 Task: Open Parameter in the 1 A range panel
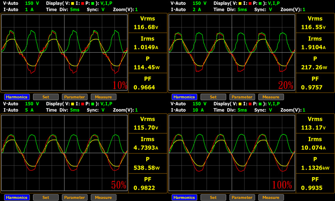pos(75,97)
